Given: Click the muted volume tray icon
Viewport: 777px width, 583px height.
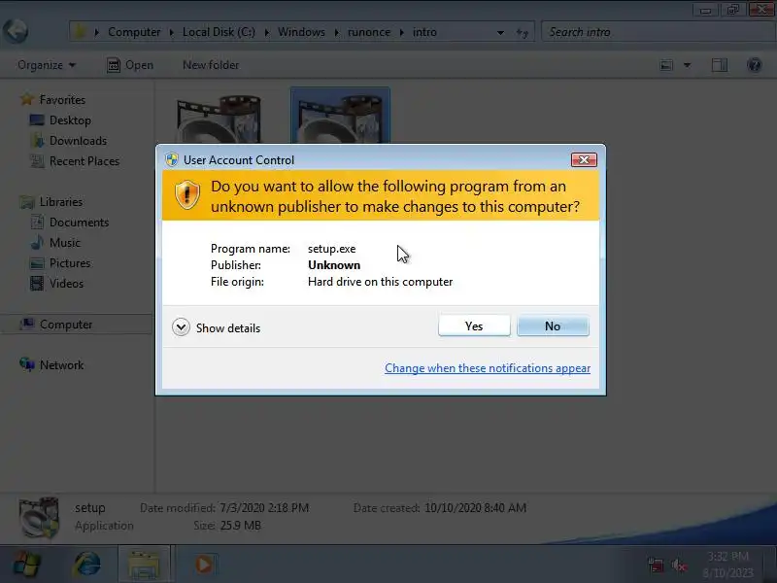Looking at the screenshot, I should pos(678,565).
